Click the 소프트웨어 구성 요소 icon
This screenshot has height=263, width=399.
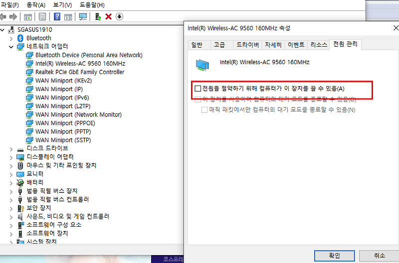[x=20, y=225]
